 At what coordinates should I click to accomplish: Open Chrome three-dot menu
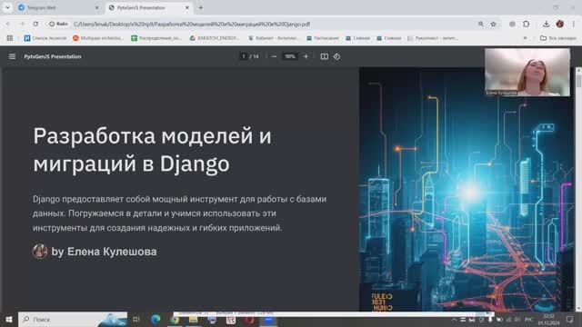[574, 25]
